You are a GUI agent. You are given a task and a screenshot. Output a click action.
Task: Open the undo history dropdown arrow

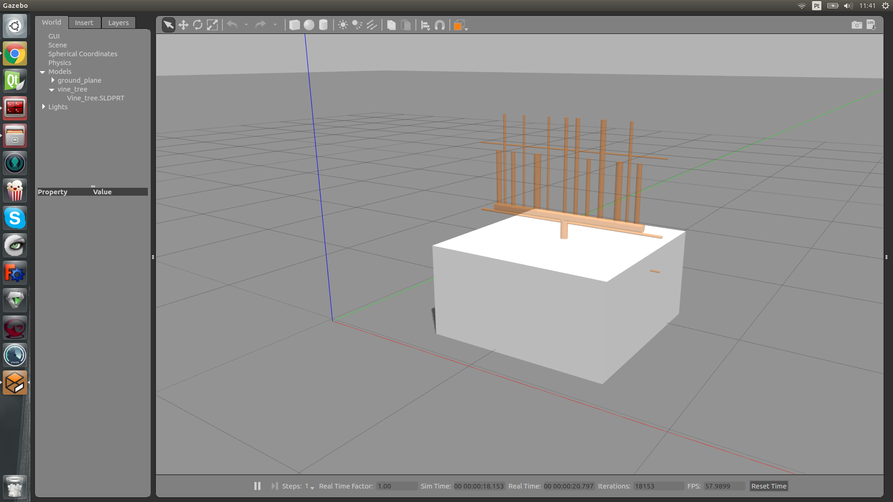[246, 25]
